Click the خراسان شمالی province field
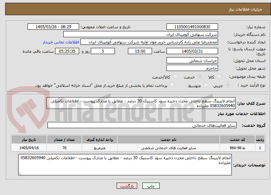Viewport: 271px width, 195px height. (192, 60)
